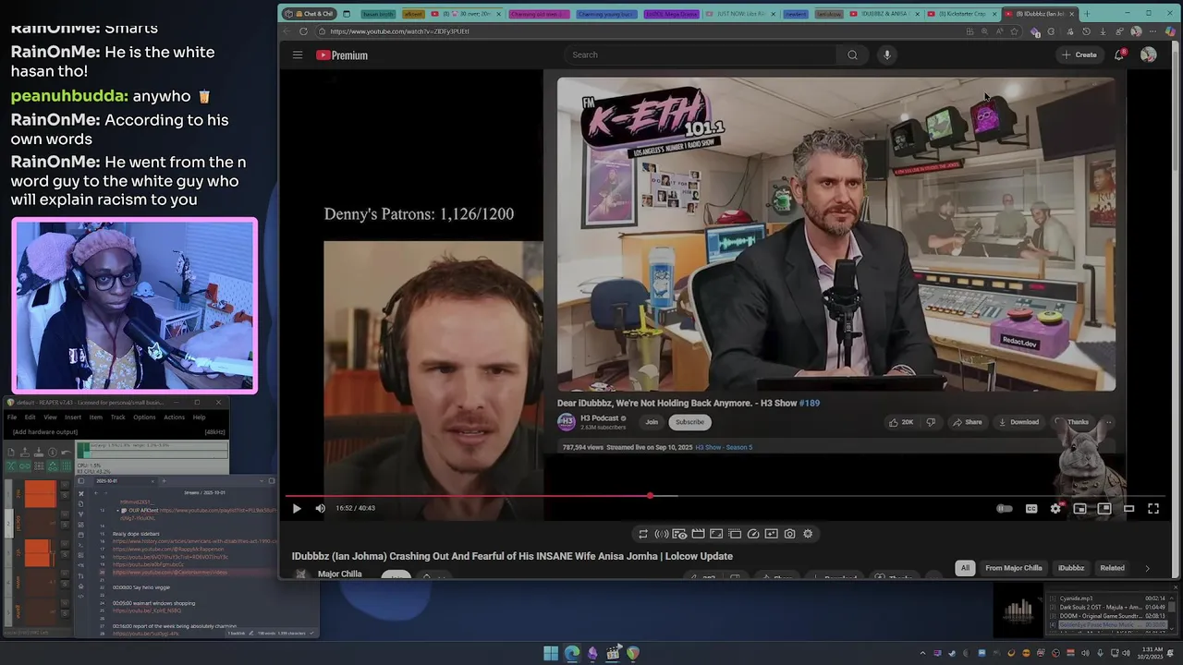The height and width of the screenshot is (665, 1183).
Task: Select the 'Related' filter chip
Action: pos(1112,568)
